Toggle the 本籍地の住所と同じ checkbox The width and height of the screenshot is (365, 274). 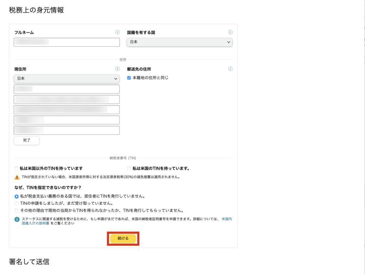pos(129,78)
